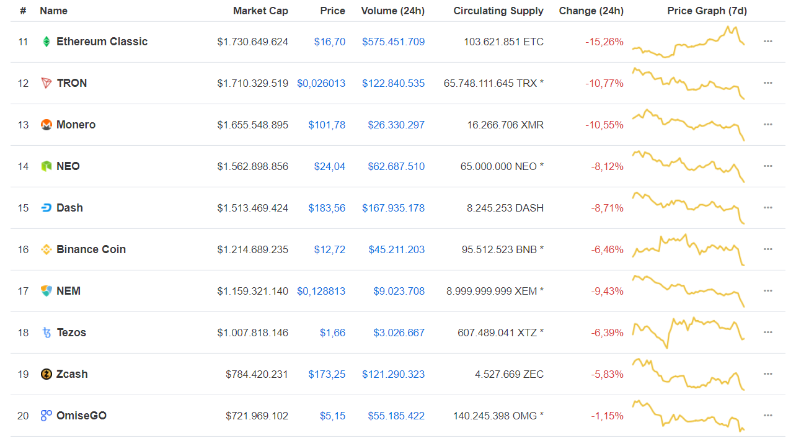Click the Binance Coin 7-day price graph

point(688,249)
